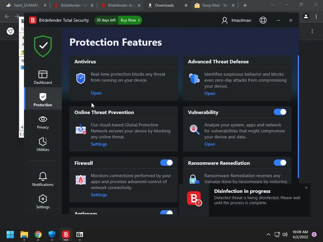Disable the Ransomware Remediation toggle

(x=280, y=163)
